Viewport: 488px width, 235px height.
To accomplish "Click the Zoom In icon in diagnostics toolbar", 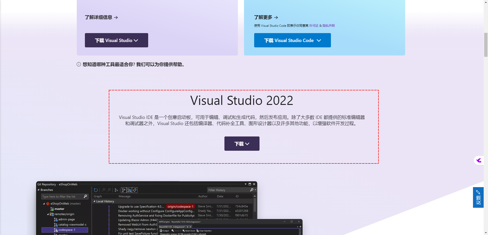I will (x=173, y=231).
